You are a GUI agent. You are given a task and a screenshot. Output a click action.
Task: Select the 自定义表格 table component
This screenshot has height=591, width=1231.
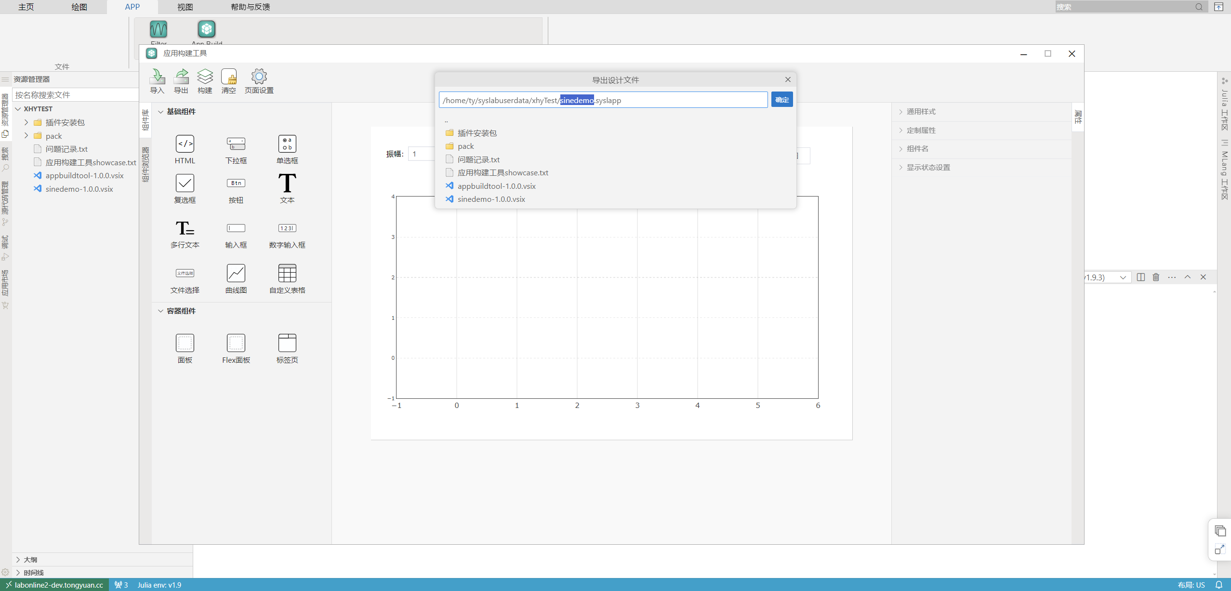coord(287,274)
